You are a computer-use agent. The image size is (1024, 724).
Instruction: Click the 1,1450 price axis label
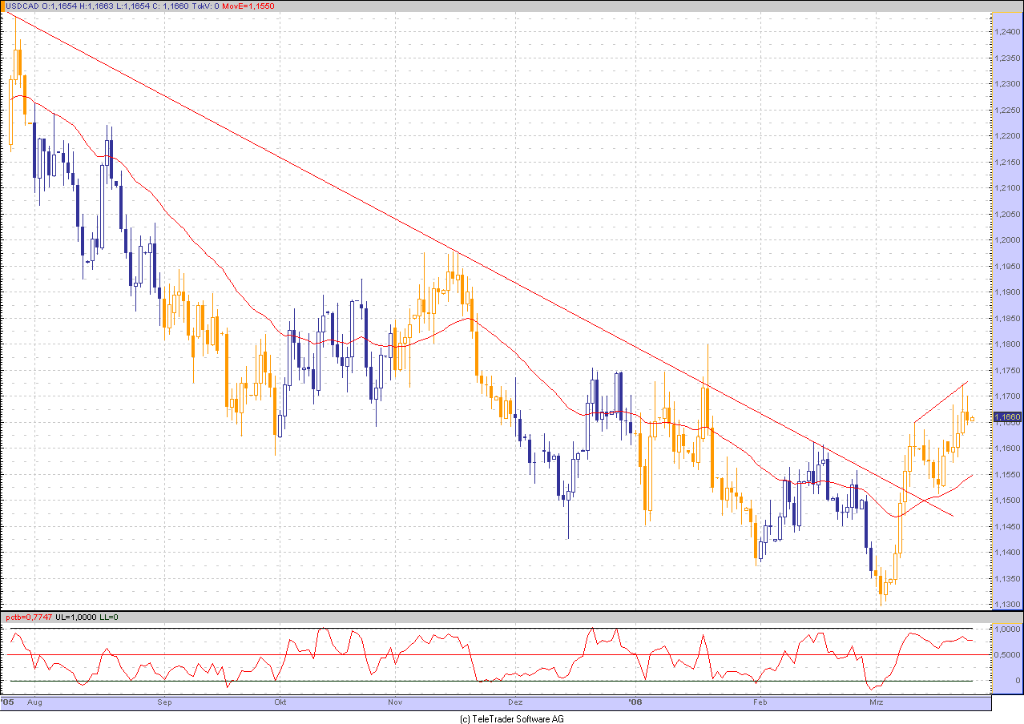(x=1007, y=527)
